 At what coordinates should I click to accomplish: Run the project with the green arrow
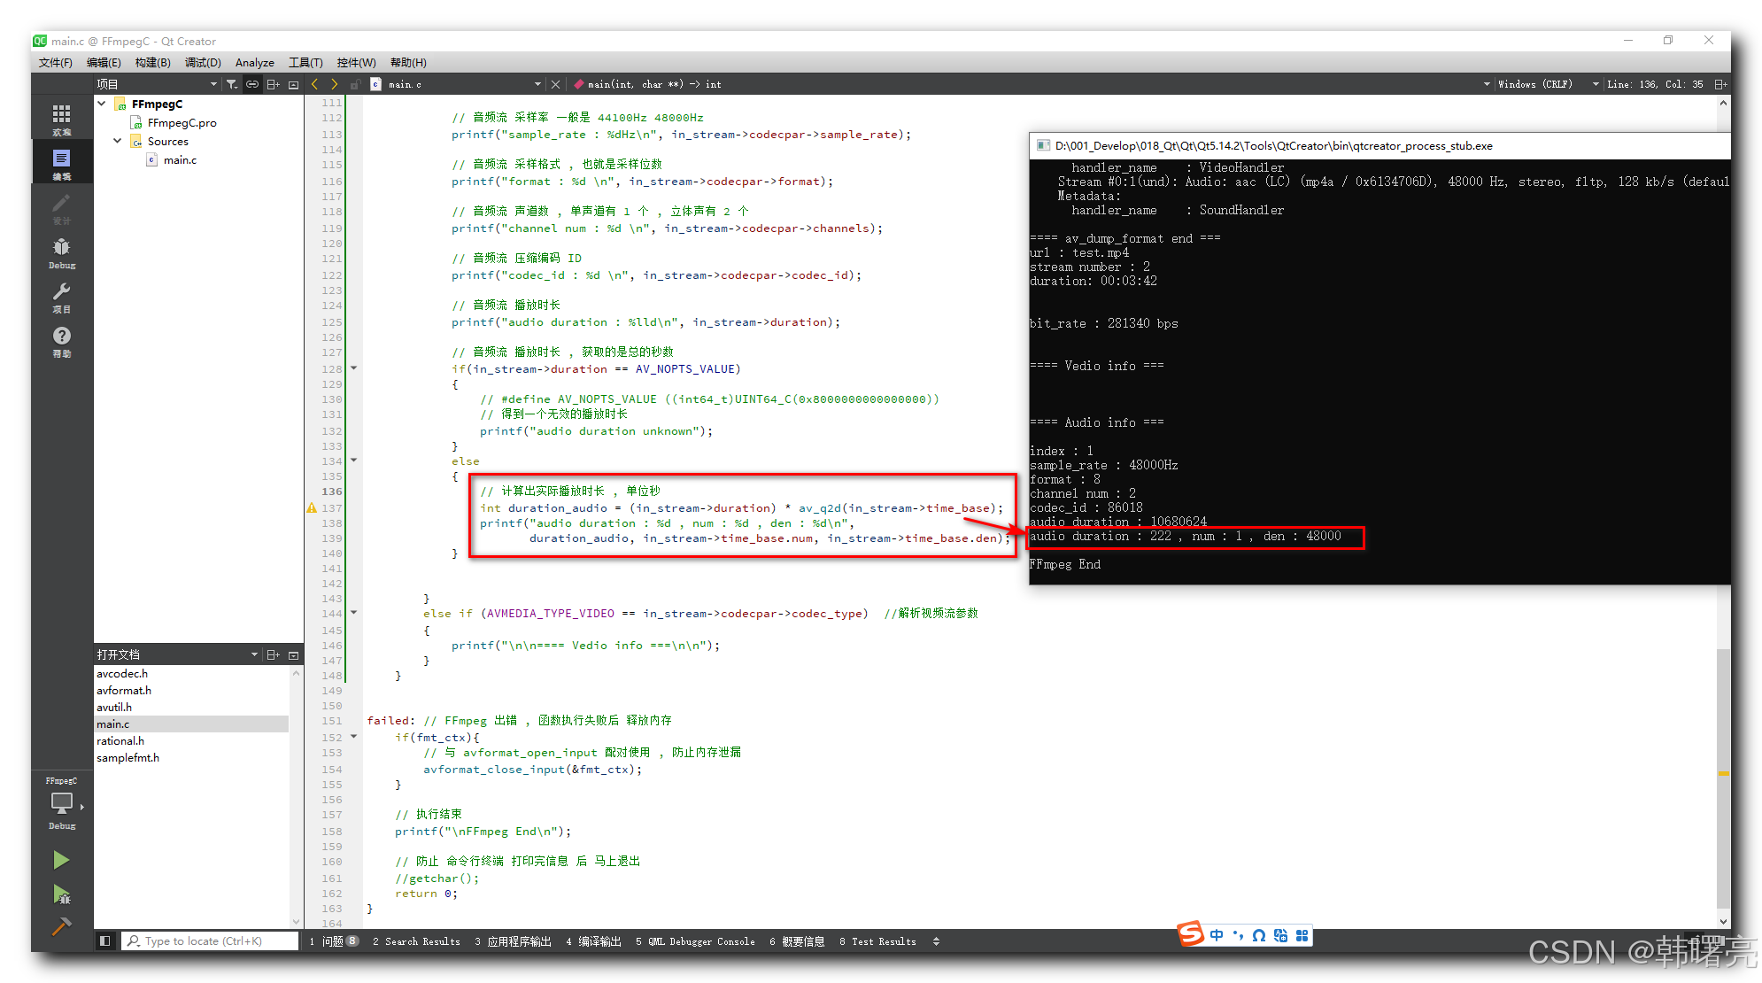61,860
